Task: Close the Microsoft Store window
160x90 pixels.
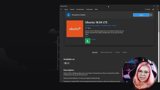Action: 157,6
